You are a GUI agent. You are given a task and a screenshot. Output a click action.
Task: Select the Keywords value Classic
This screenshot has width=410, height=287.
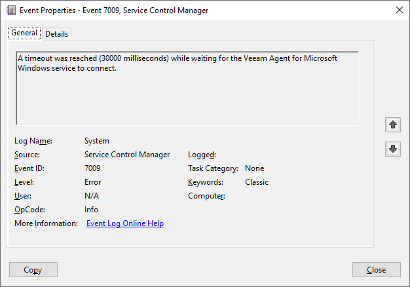[257, 182]
